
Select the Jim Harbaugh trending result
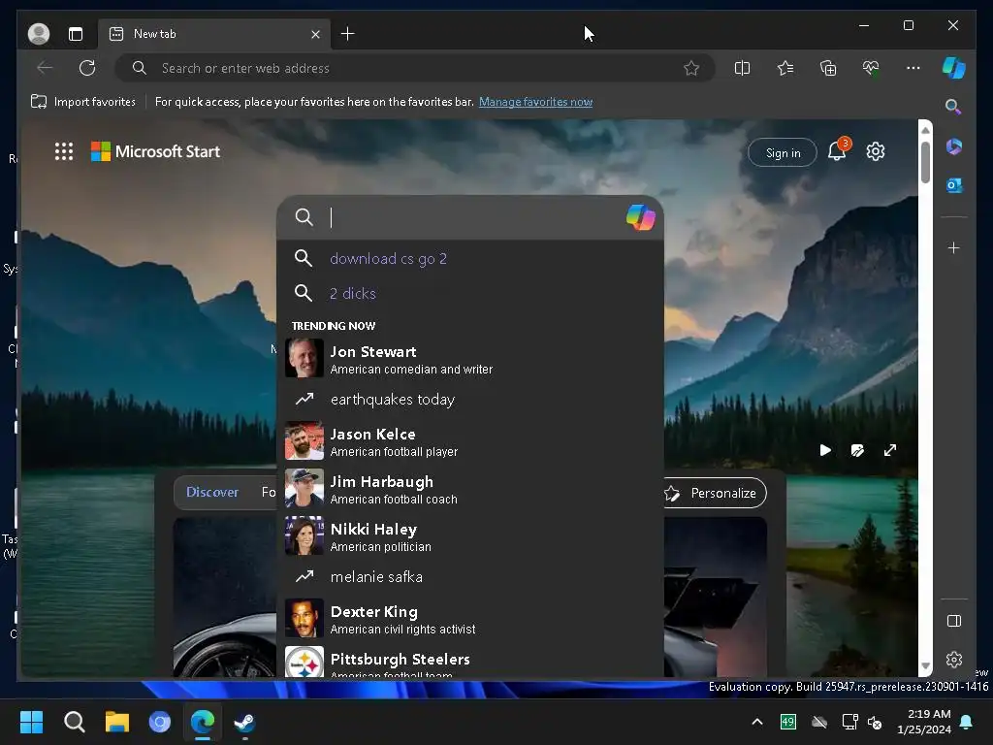470,489
